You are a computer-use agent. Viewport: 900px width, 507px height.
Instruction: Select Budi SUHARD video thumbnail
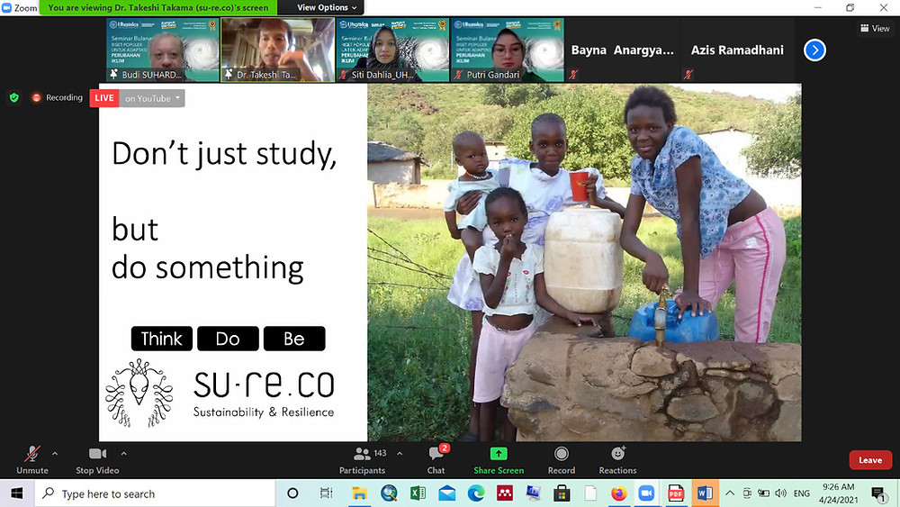[x=162, y=50]
